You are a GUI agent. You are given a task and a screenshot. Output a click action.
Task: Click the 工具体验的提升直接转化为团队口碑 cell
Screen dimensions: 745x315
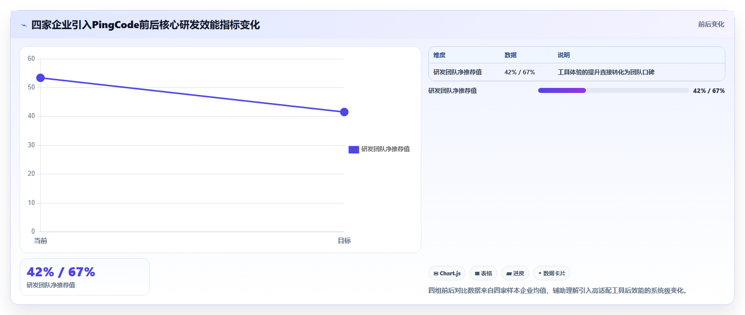(x=606, y=72)
